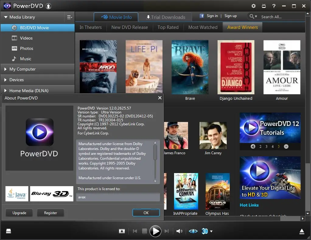Click the Blu-ray 3D logo
Viewport: 311px width, 240px height.
[51, 194]
